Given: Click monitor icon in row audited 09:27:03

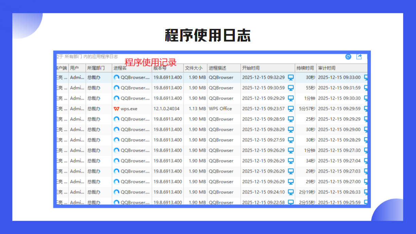Looking at the screenshot, I should pyautogui.click(x=291, y=171).
